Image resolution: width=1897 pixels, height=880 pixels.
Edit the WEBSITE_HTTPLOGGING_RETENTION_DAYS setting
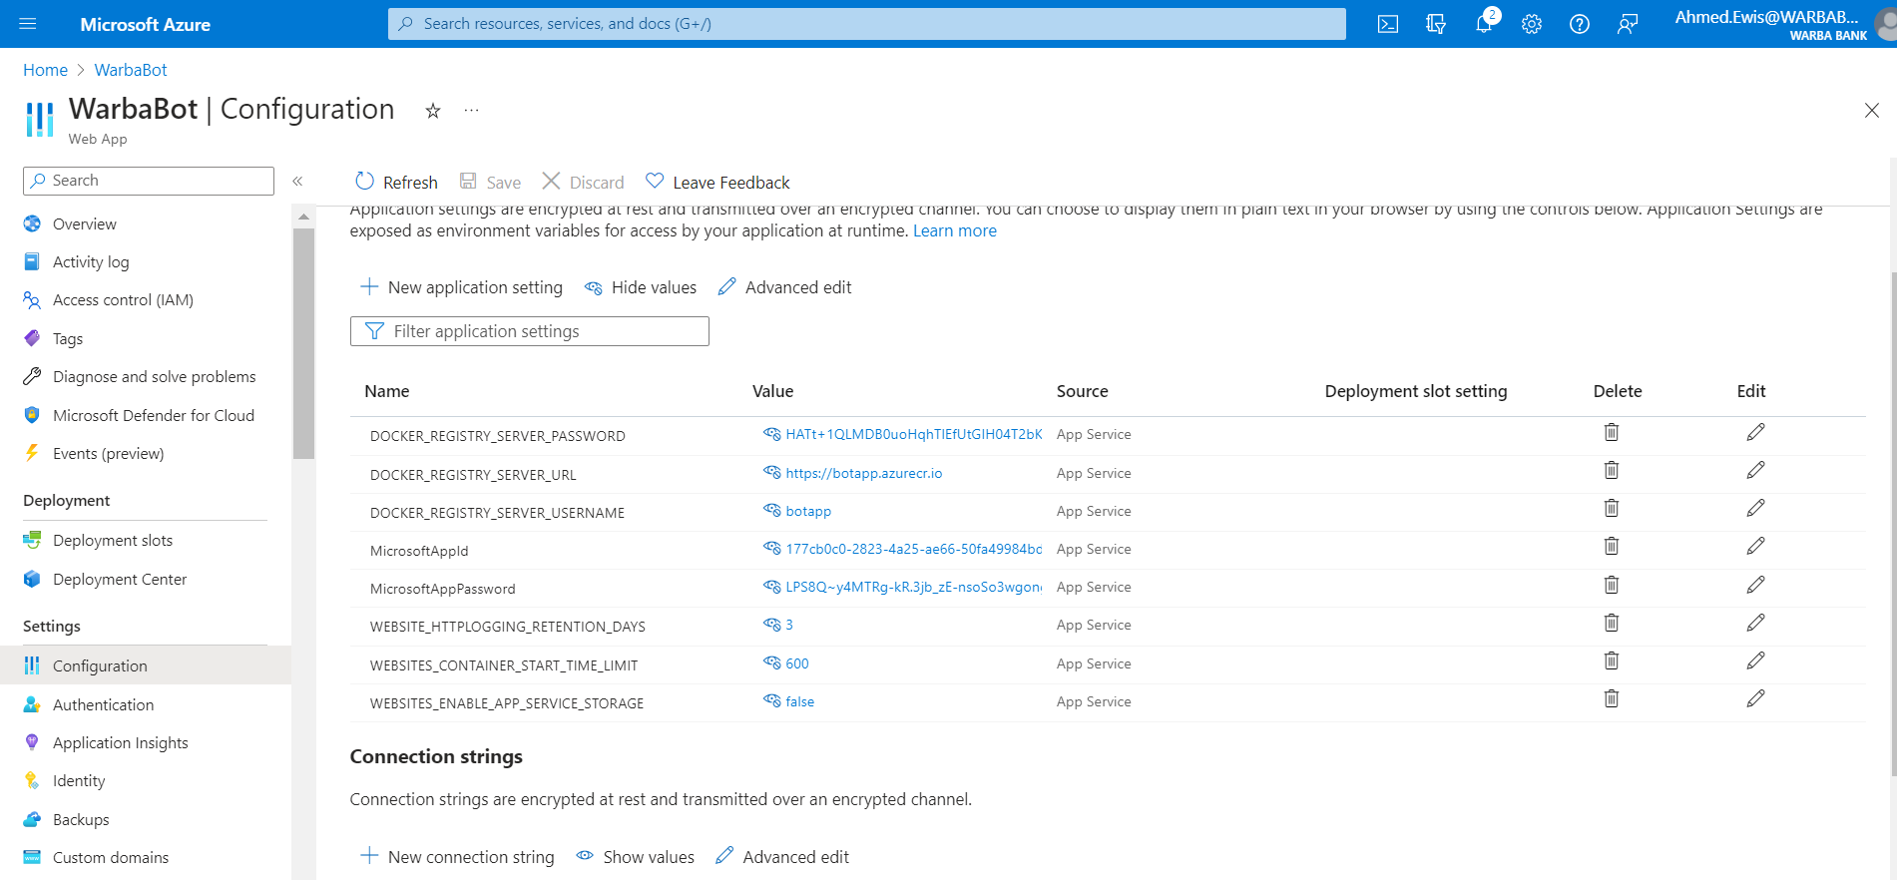coord(1756,623)
